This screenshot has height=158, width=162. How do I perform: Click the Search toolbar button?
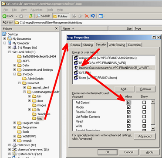(43, 16)
